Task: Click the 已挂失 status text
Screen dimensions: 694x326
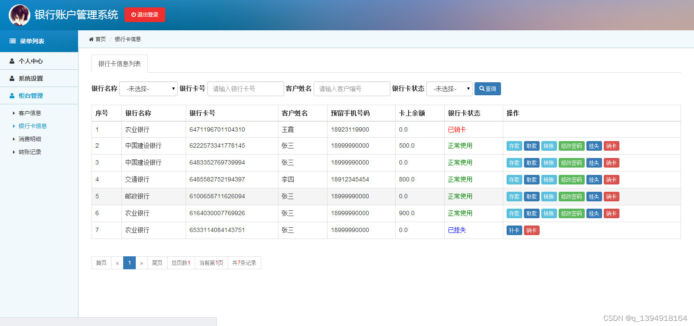Action: [457, 230]
